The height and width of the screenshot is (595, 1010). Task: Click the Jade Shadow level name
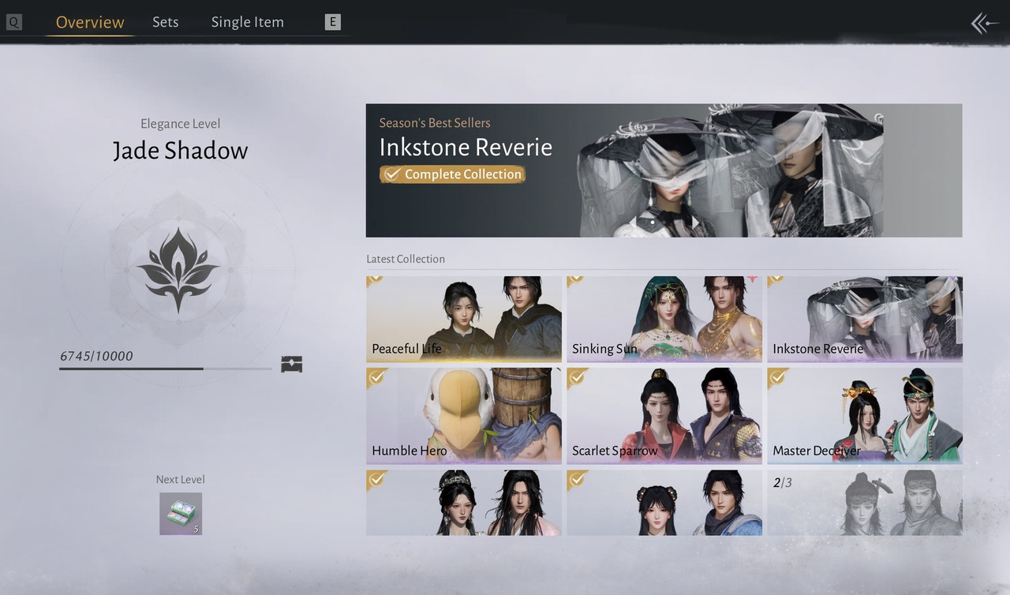(181, 151)
